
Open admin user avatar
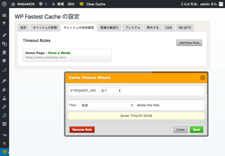point(221,4)
